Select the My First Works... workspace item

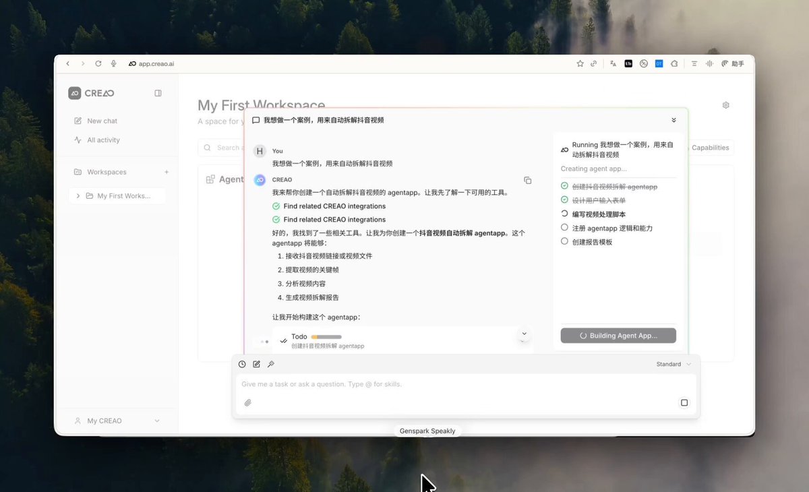tap(117, 196)
